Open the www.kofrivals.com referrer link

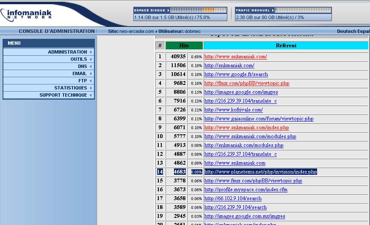pyautogui.click(x=233, y=110)
